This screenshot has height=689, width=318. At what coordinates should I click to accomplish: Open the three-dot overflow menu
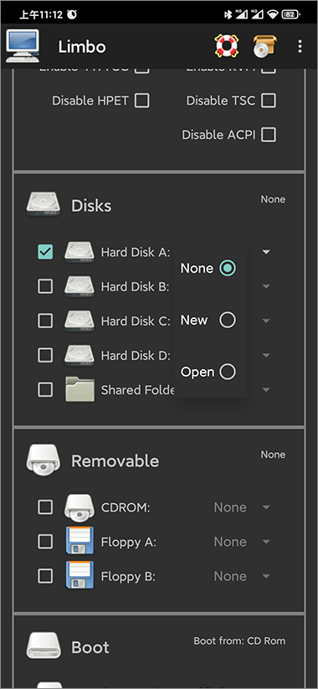tap(300, 46)
